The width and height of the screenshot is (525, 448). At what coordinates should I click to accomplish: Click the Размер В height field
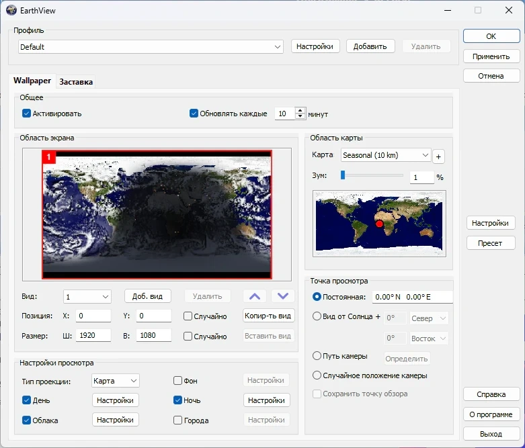154,335
